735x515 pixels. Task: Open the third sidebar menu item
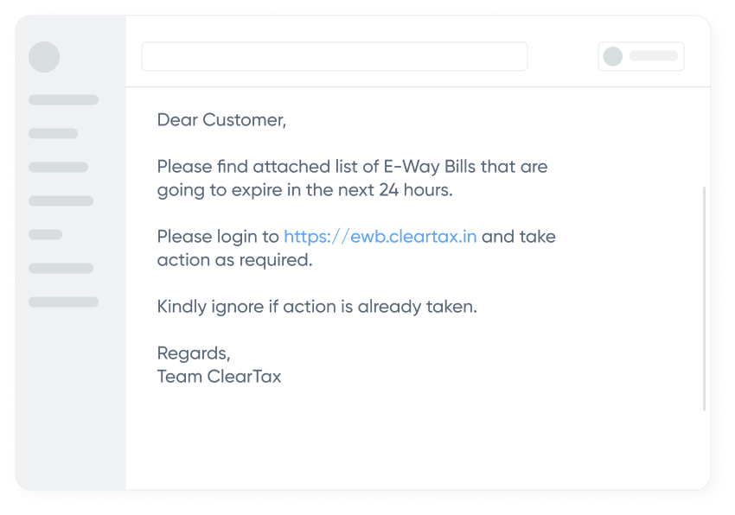[58, 167]
